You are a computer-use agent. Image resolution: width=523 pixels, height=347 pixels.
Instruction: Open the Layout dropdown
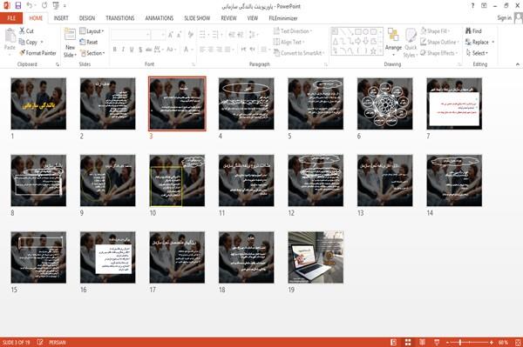(92, 31)
